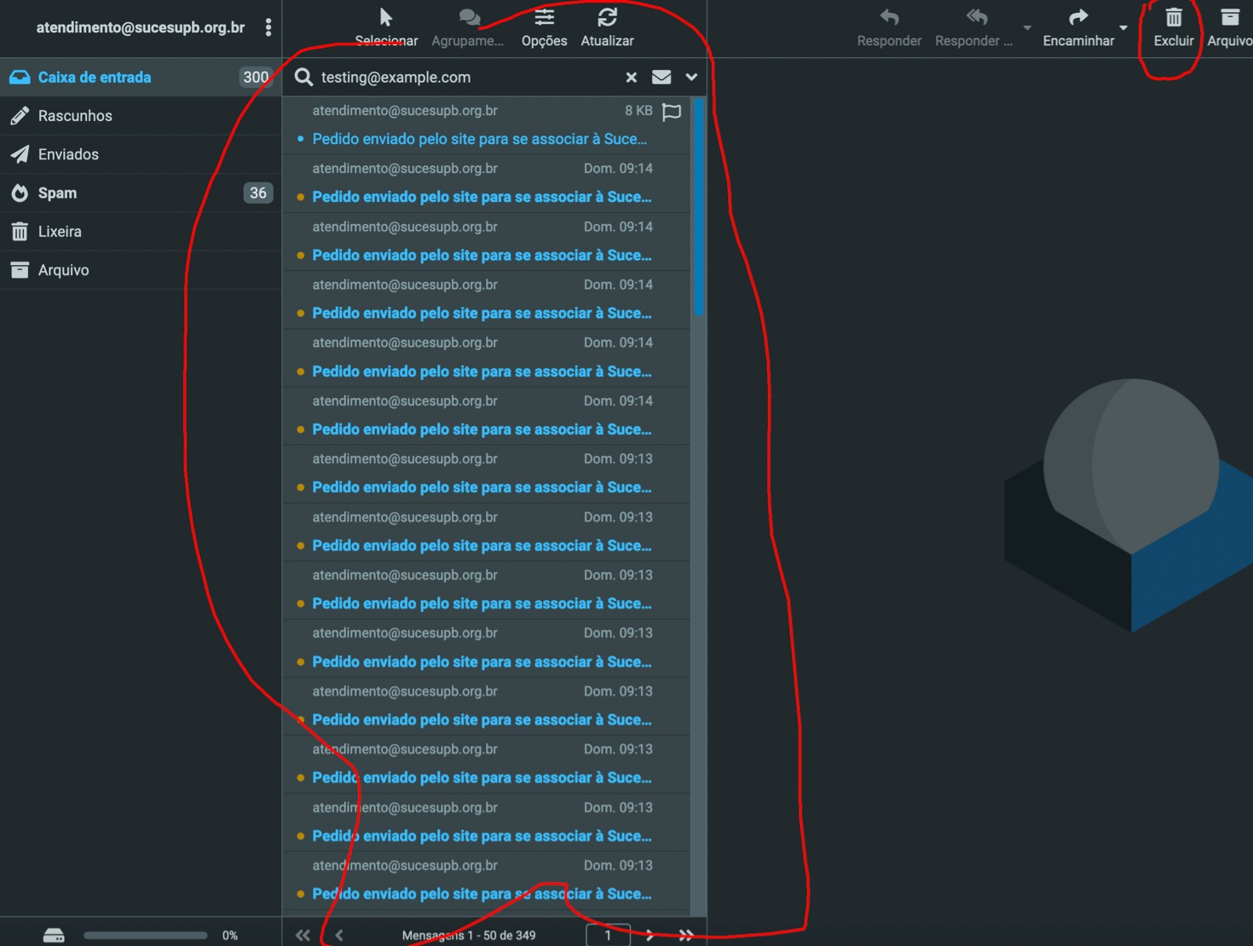Click the Selecionar cursor icon

click(x=386, y=17)
